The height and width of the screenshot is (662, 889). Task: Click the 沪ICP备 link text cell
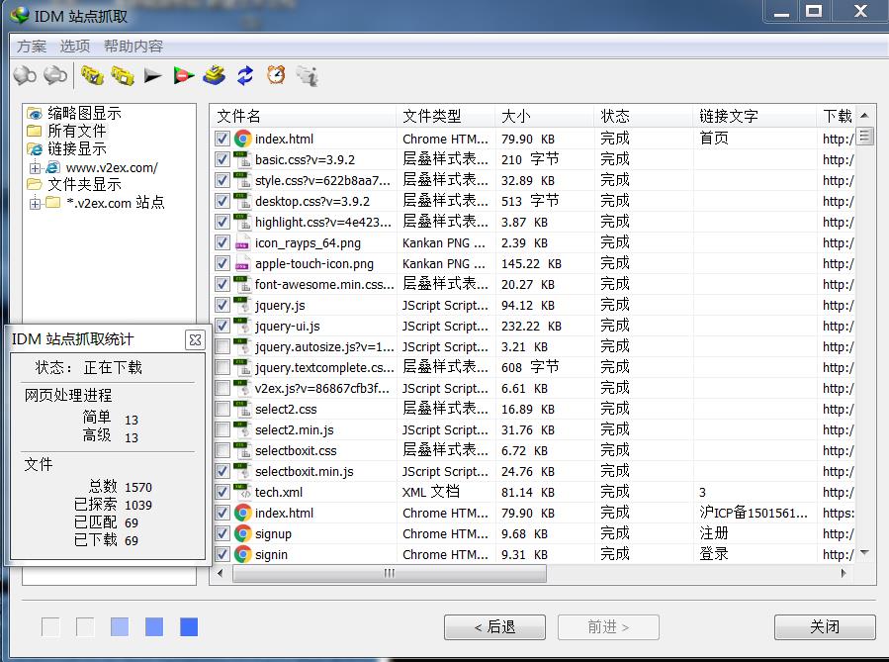coord(754,513)
